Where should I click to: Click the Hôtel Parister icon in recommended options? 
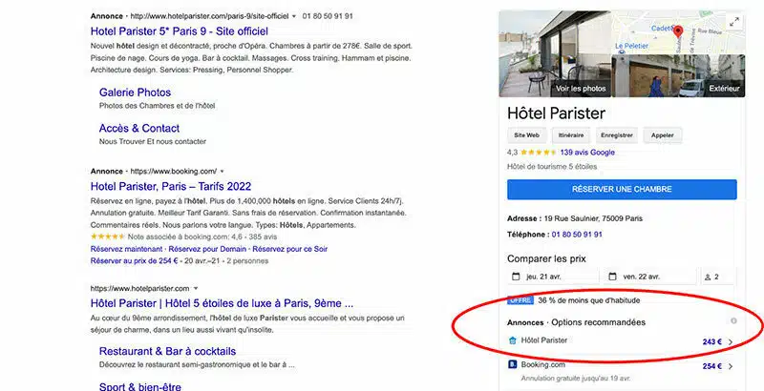[512, 340]
